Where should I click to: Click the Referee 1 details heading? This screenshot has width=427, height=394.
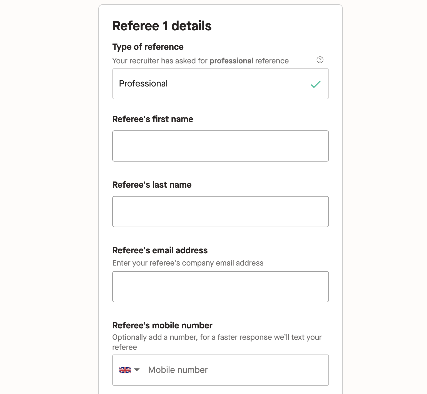coord(162,26)
